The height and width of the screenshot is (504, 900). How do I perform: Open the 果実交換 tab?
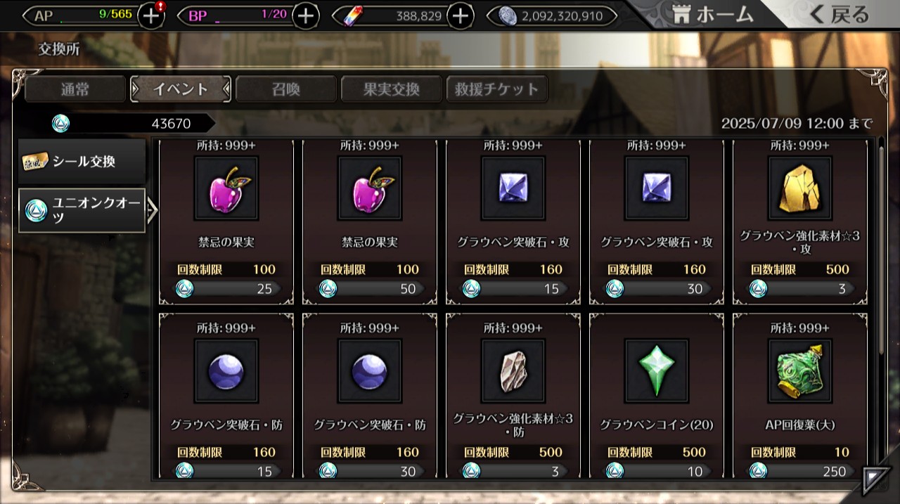[x=392, y=89]
